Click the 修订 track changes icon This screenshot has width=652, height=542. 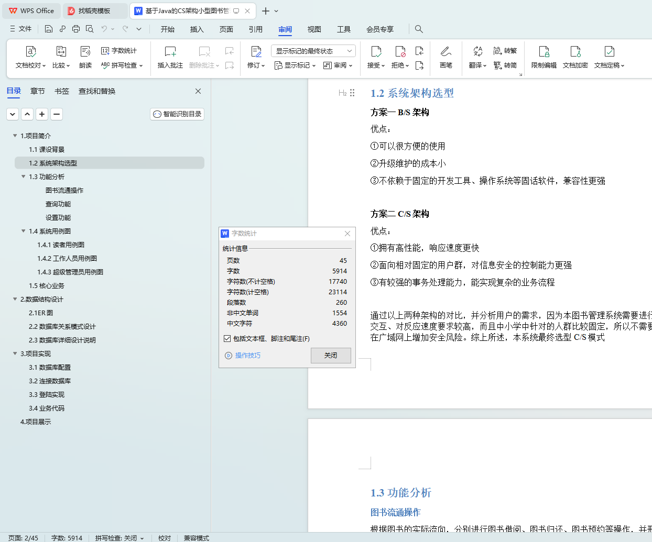coord(256,58)
